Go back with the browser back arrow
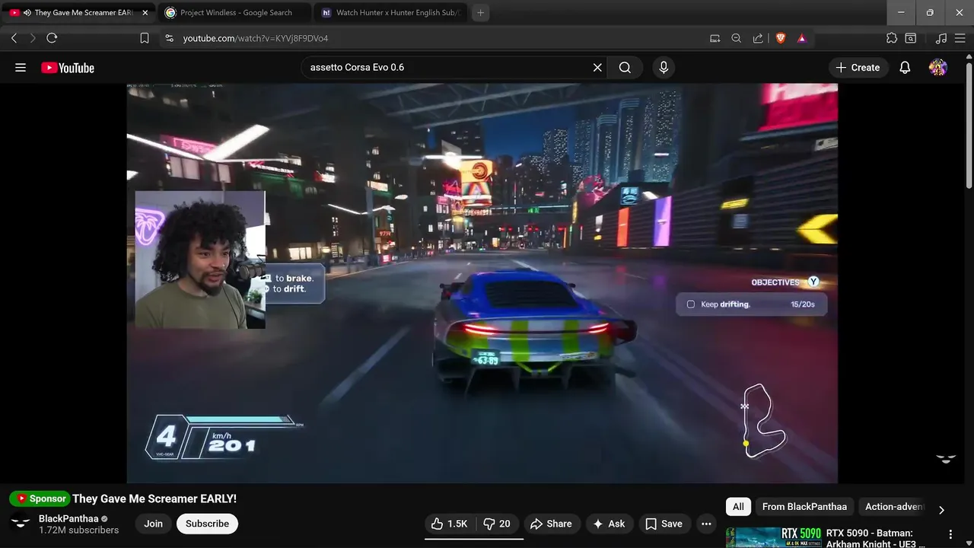 14,38
